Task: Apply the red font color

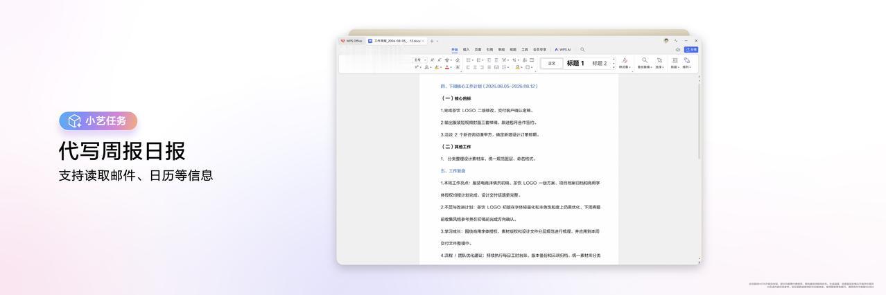Action: click(x=448, y=67)
